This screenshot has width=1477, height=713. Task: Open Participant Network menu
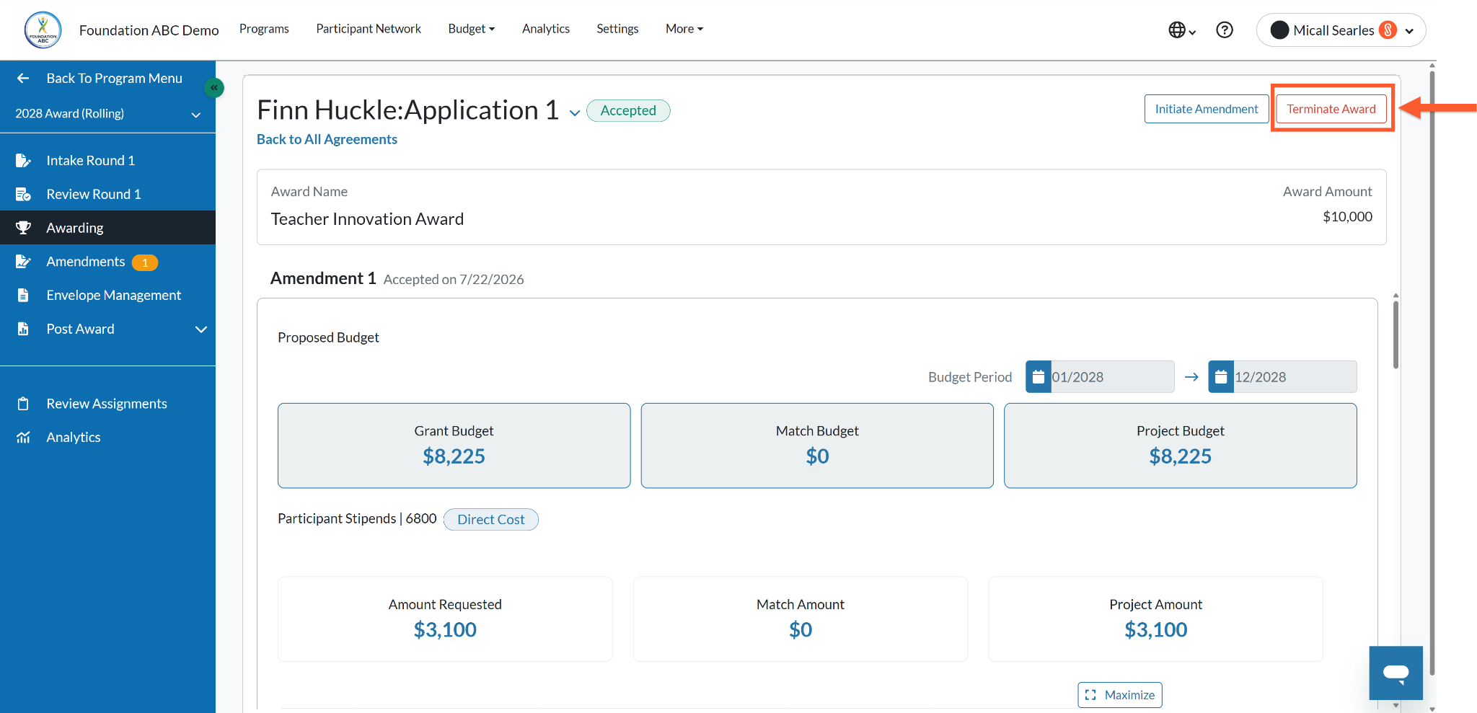click(369, 29)
